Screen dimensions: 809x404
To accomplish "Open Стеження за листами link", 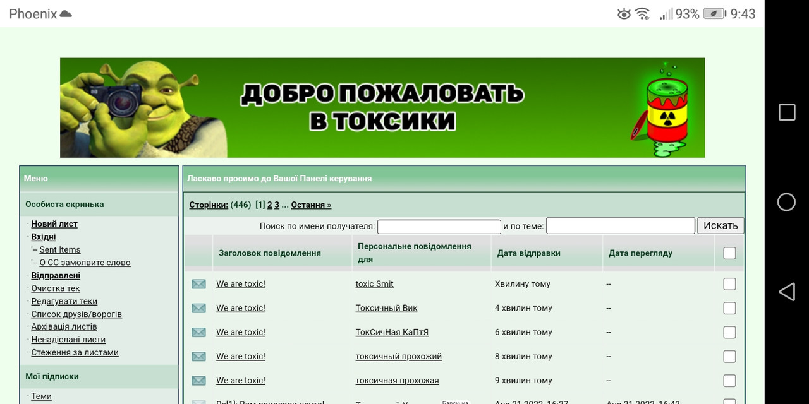I will pyautogui.click(x=75, y=353).
